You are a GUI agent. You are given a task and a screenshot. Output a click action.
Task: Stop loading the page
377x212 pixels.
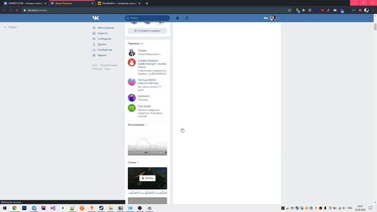pyautogui.click(x=17, y=11)
